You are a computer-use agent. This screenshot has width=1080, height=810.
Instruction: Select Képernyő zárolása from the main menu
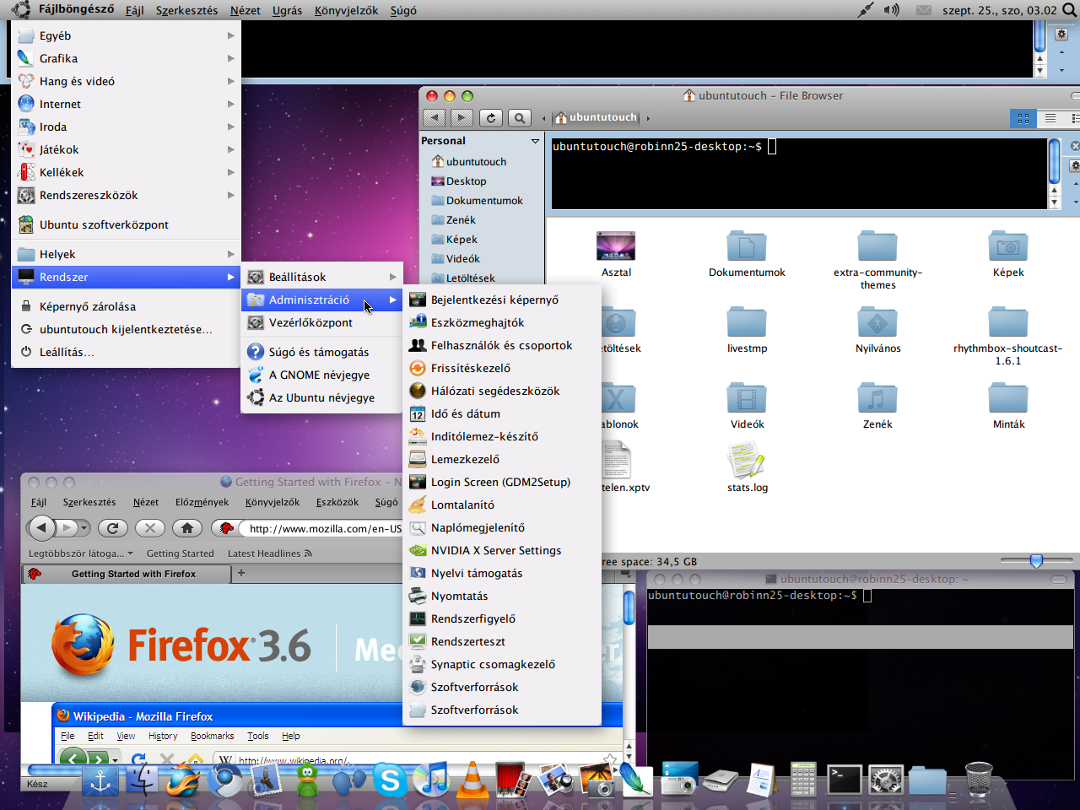[127, 306]
